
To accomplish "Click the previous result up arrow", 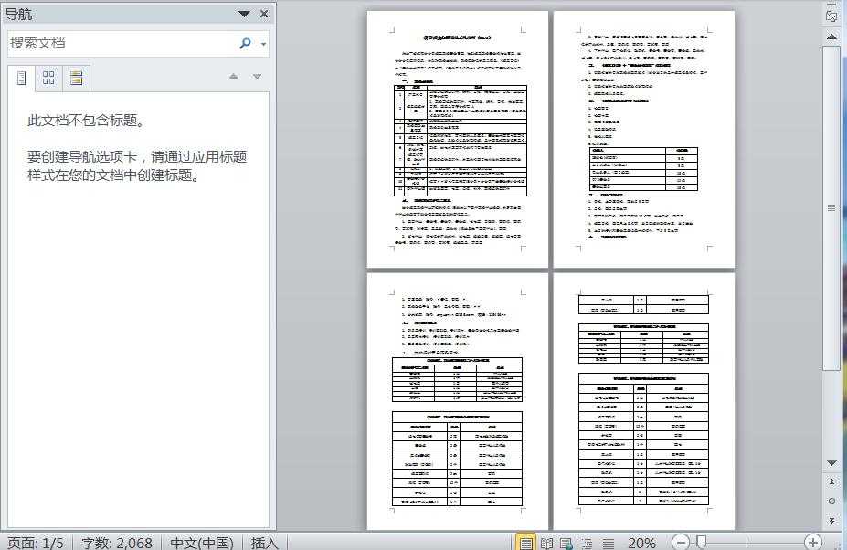I will click(234, 77).
